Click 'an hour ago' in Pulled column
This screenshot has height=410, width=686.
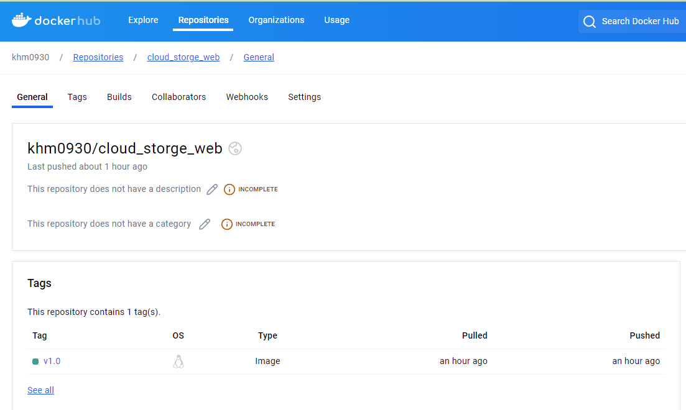463,361
